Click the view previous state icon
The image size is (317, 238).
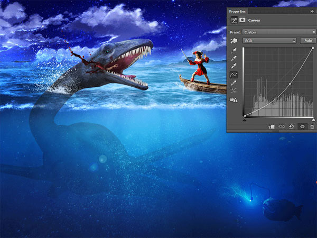coord(282,127)
